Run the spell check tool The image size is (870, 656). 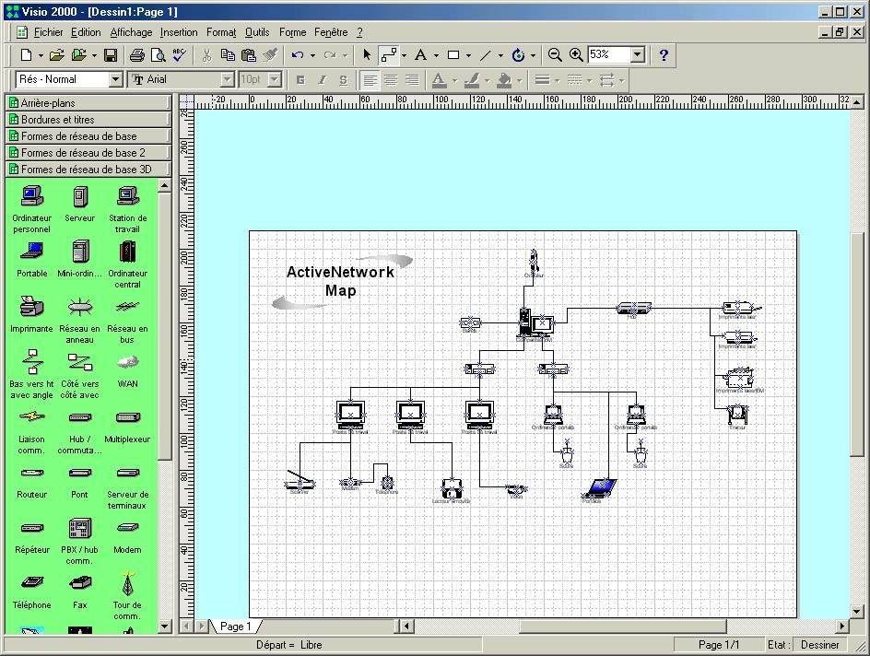click(x=179, y=55)
